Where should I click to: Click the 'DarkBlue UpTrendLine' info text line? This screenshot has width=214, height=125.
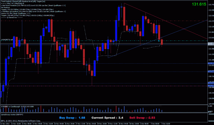(34, 12)
